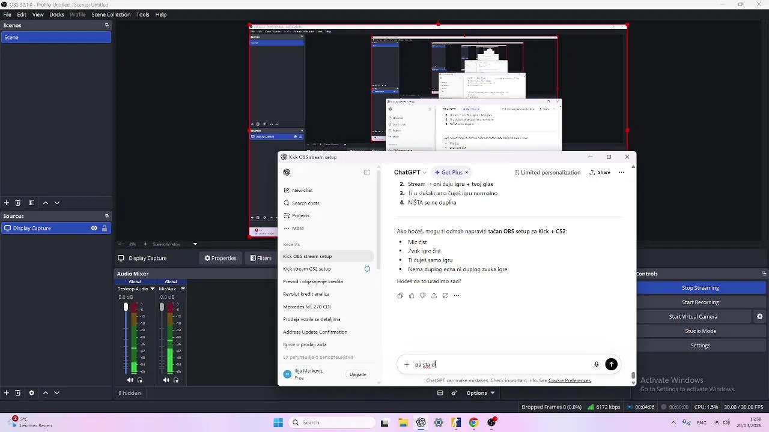Image resolution: width=769 pixels, height=432 pixels.
Task: Open Help menu
Action: point(161,14)
